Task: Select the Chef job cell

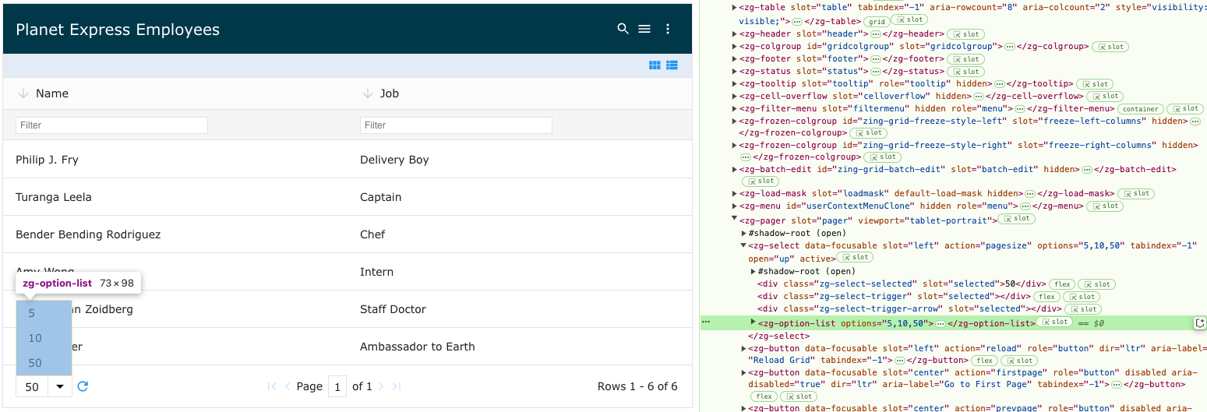Action: click(x=520, y=234)
